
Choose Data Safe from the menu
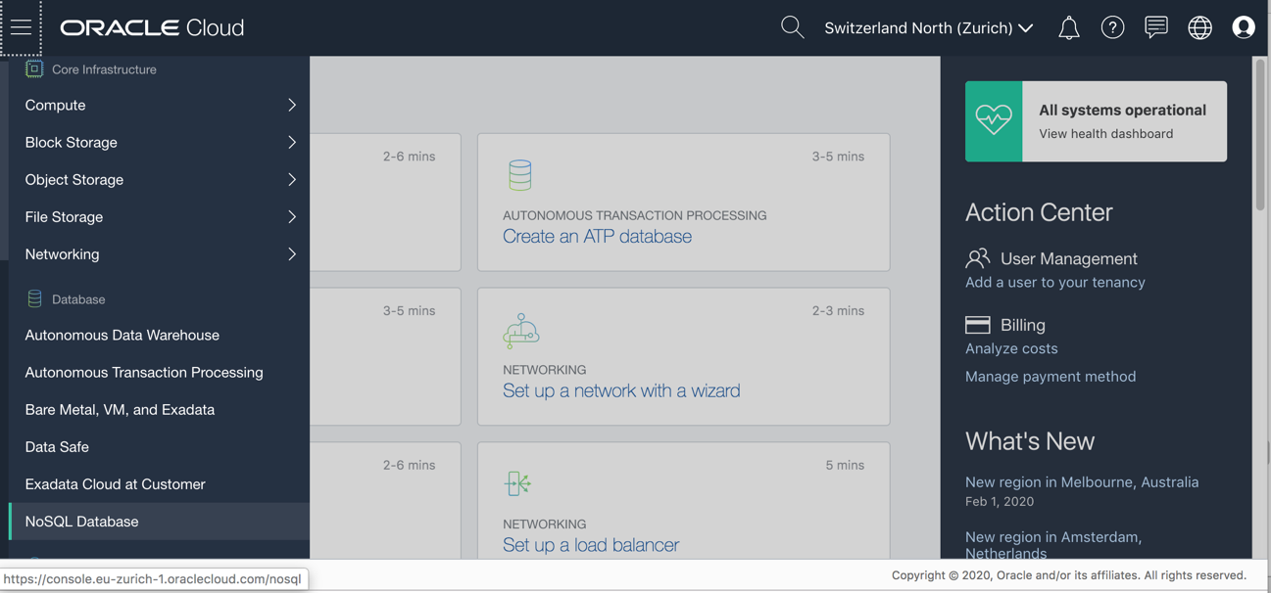(57, 447)
